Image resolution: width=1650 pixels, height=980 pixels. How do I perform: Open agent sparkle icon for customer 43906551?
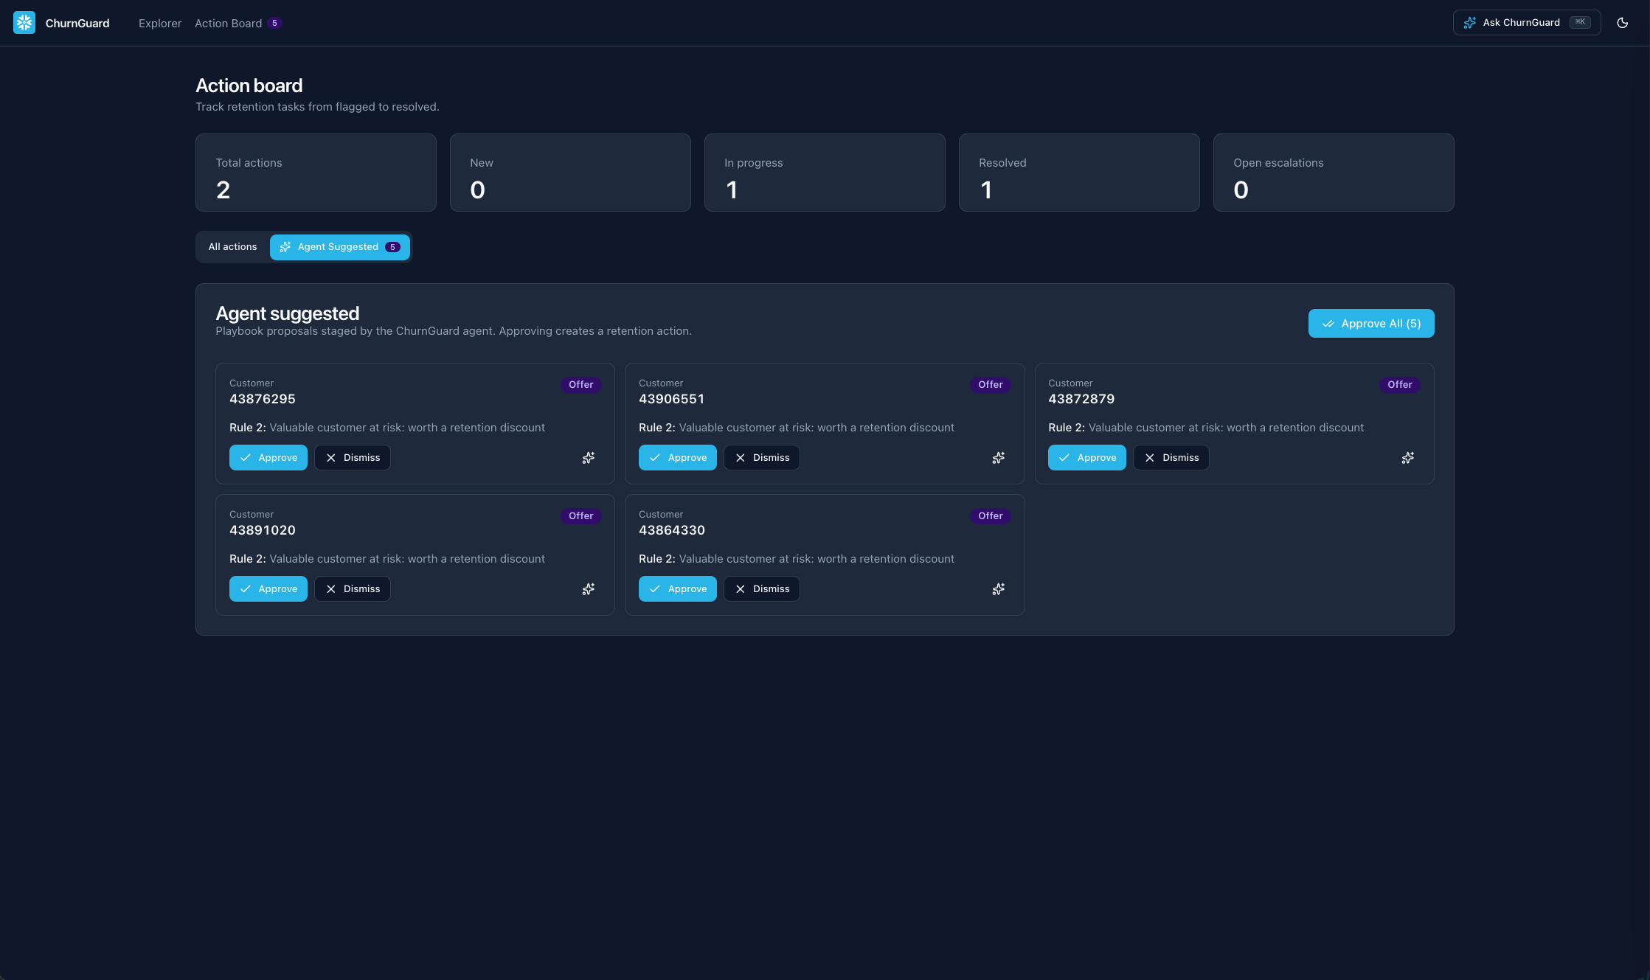pos(999,458)
